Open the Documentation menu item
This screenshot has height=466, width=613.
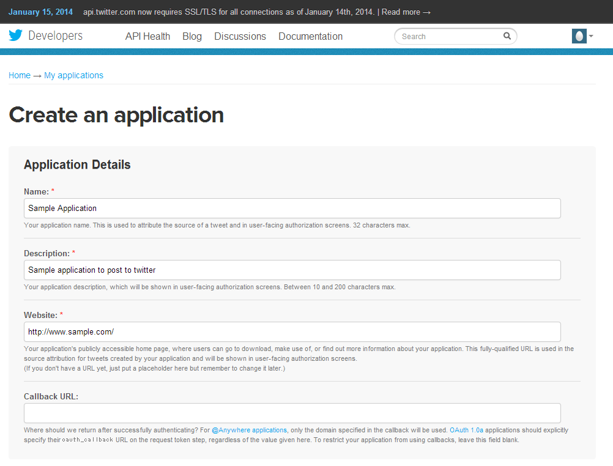tap(310, 36)
